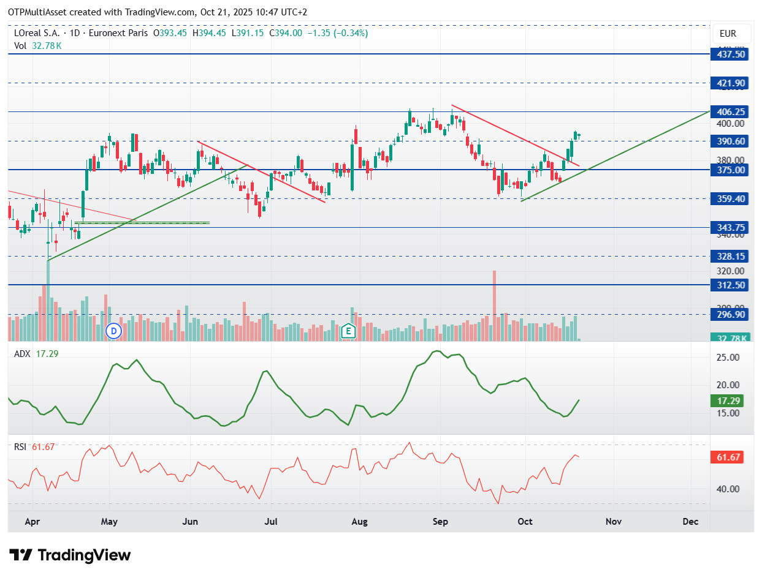Click the tallest red volume bar in September
Screen dimensions: 762x578
(493, 306)
